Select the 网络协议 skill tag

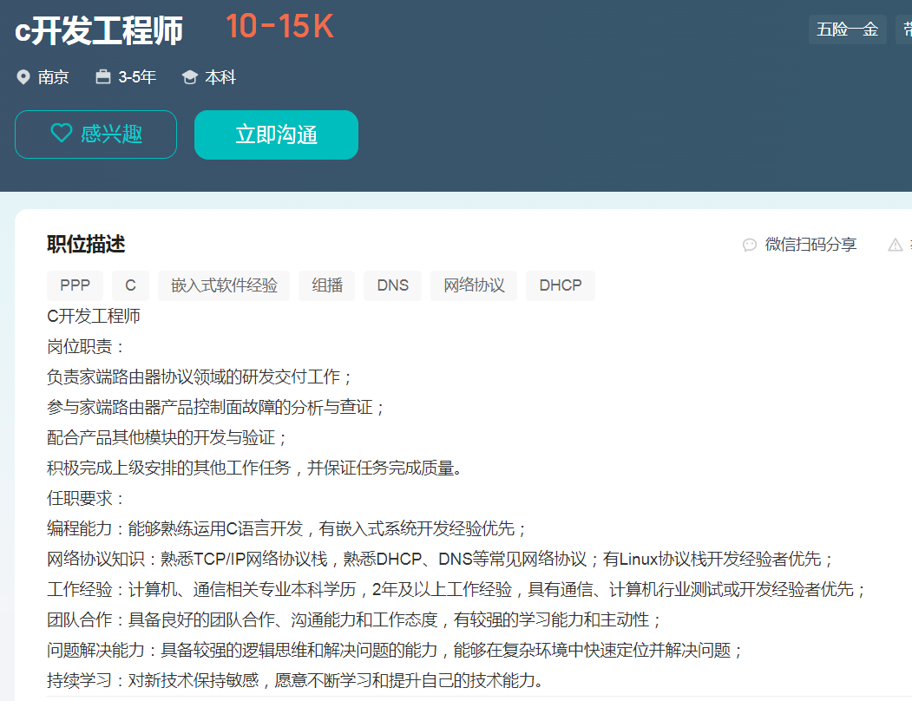pos(474,285)
